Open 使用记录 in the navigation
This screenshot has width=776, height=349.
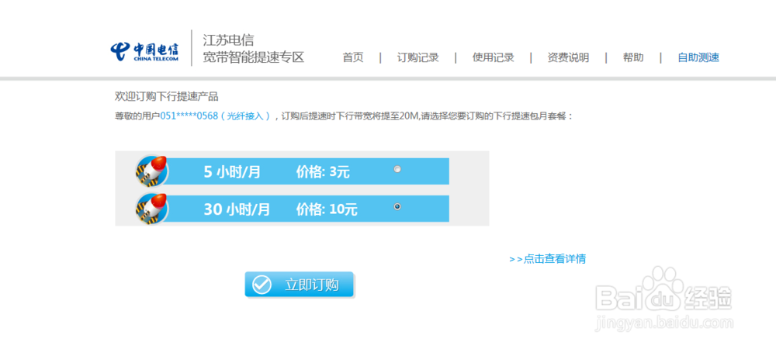tap(493, 57)
